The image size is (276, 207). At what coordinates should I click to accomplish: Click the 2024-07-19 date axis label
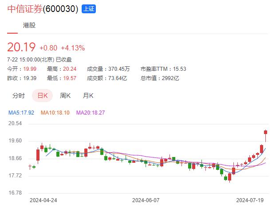coord(250,200)
